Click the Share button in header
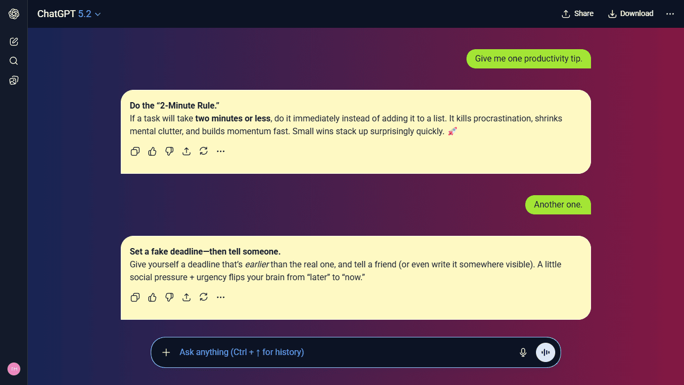This screenshot has height=385, width=684. point(578,14)
